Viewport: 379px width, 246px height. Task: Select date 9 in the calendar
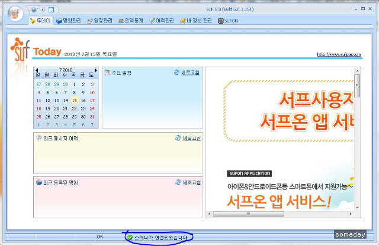[x=83, y=93]
